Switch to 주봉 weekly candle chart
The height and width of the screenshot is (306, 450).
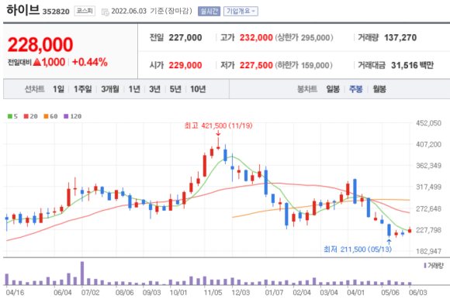(356, 89)
